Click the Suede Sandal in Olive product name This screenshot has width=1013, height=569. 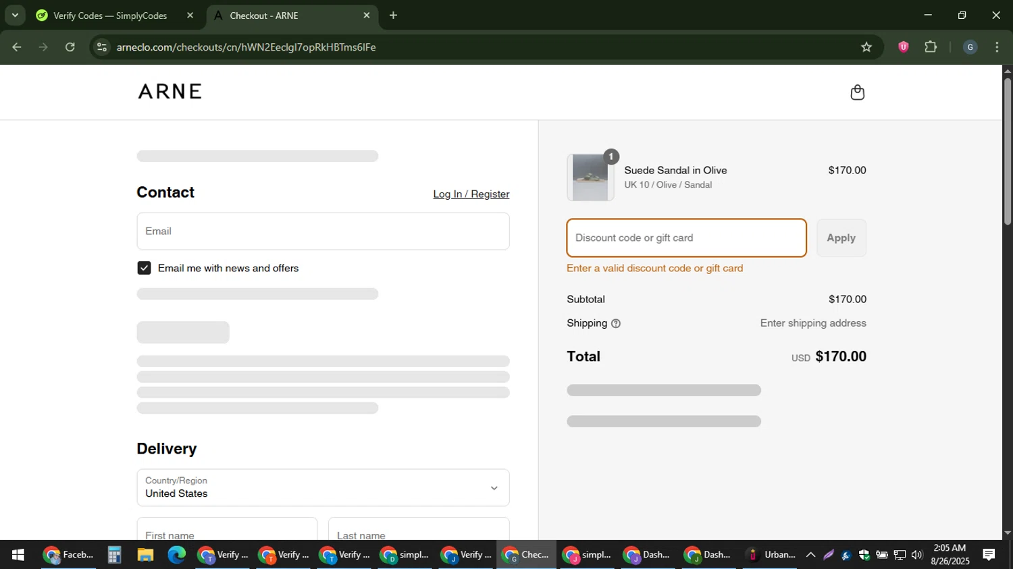675,170
